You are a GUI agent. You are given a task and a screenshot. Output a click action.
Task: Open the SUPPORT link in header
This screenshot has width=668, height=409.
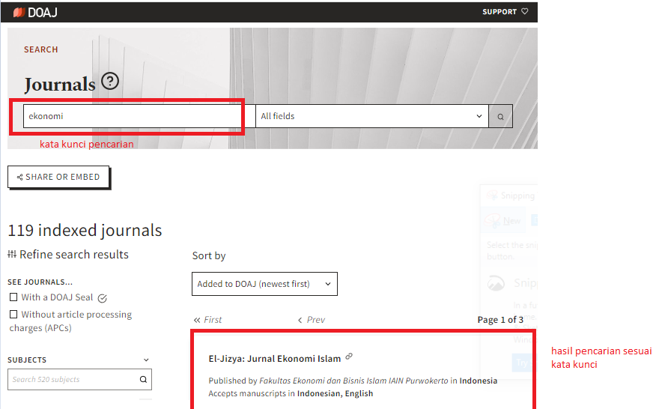coord(500,12)
